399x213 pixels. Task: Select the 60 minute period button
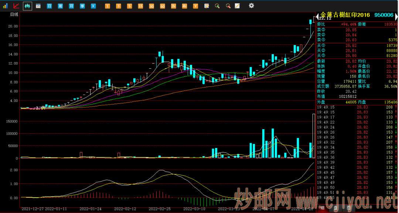tap(163, 6)
